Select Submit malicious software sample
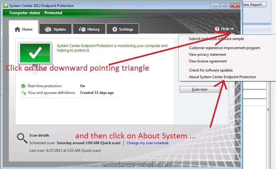 tap(216, 39)
